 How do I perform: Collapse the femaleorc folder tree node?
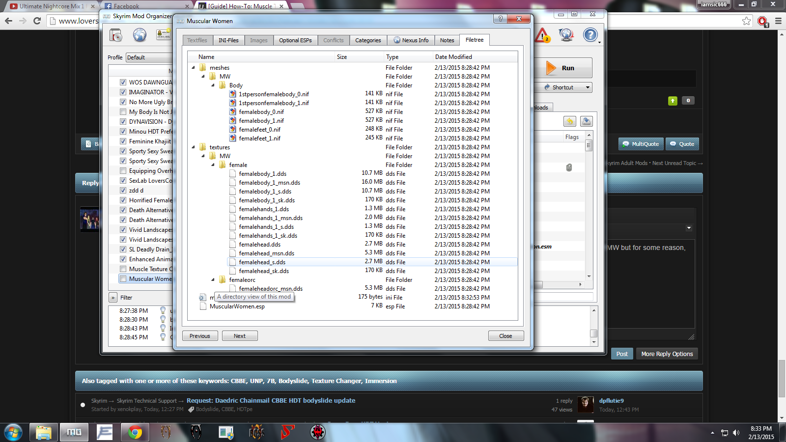pos(213,280)
